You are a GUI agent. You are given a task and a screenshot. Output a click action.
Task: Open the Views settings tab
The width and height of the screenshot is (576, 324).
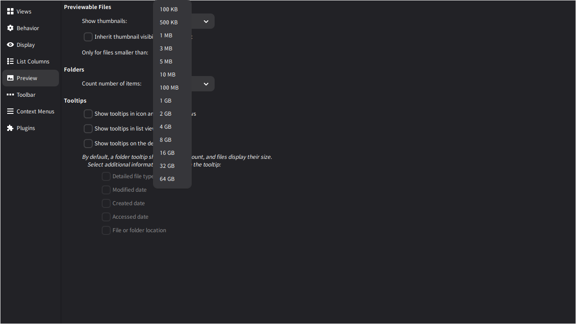coord(31,11)
